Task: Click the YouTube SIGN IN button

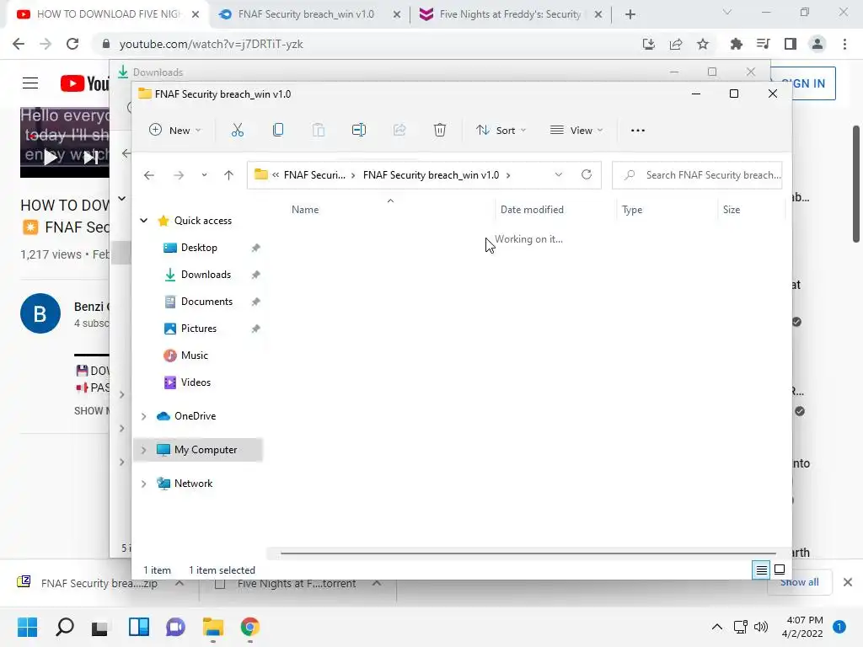Action: pyautogui.click(x=803, y=83)
